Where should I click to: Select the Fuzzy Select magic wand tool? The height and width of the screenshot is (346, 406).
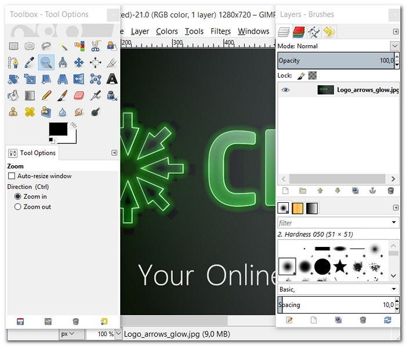63,46
